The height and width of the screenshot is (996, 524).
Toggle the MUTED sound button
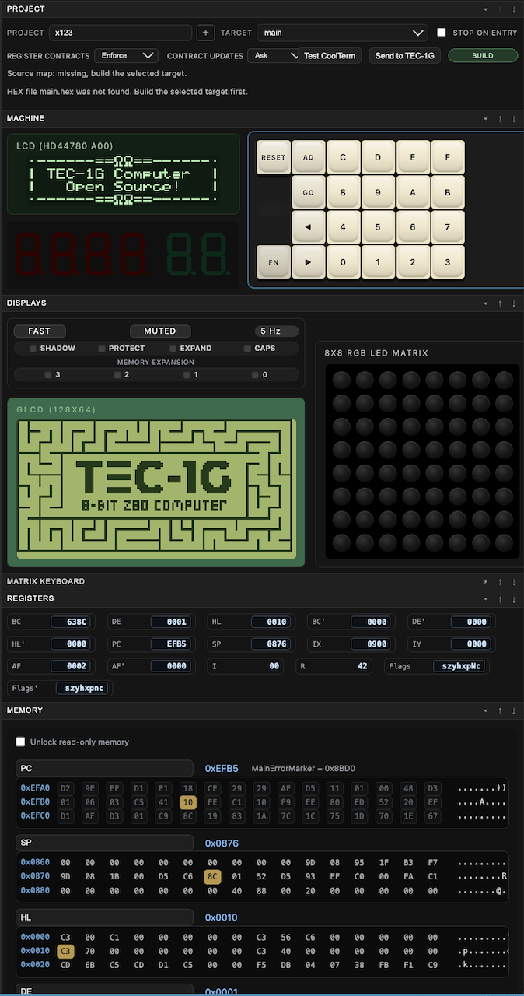160,331
